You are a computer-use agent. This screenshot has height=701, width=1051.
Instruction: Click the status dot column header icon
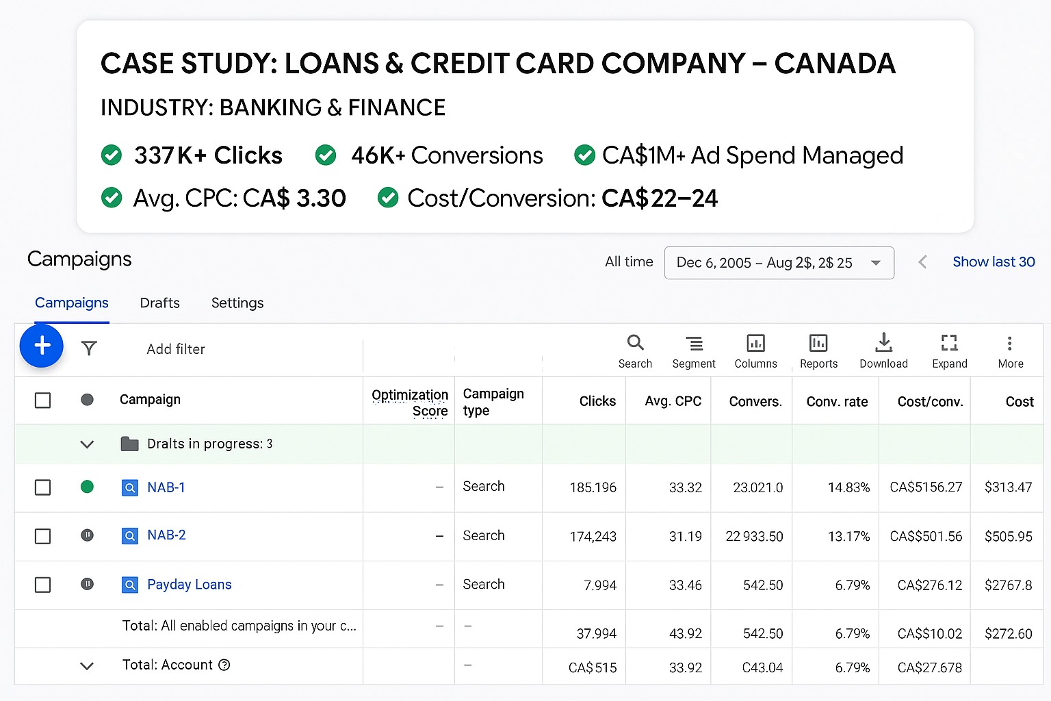87,400
